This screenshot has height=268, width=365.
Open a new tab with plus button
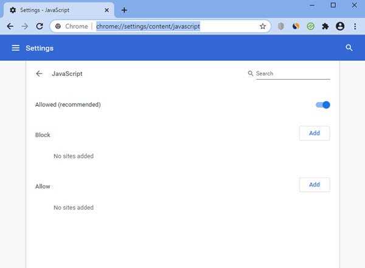pos(124,10)
